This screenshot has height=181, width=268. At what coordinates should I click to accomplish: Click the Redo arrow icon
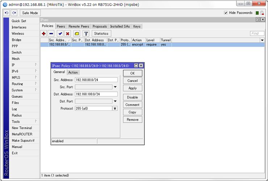[x=14, y=13]
